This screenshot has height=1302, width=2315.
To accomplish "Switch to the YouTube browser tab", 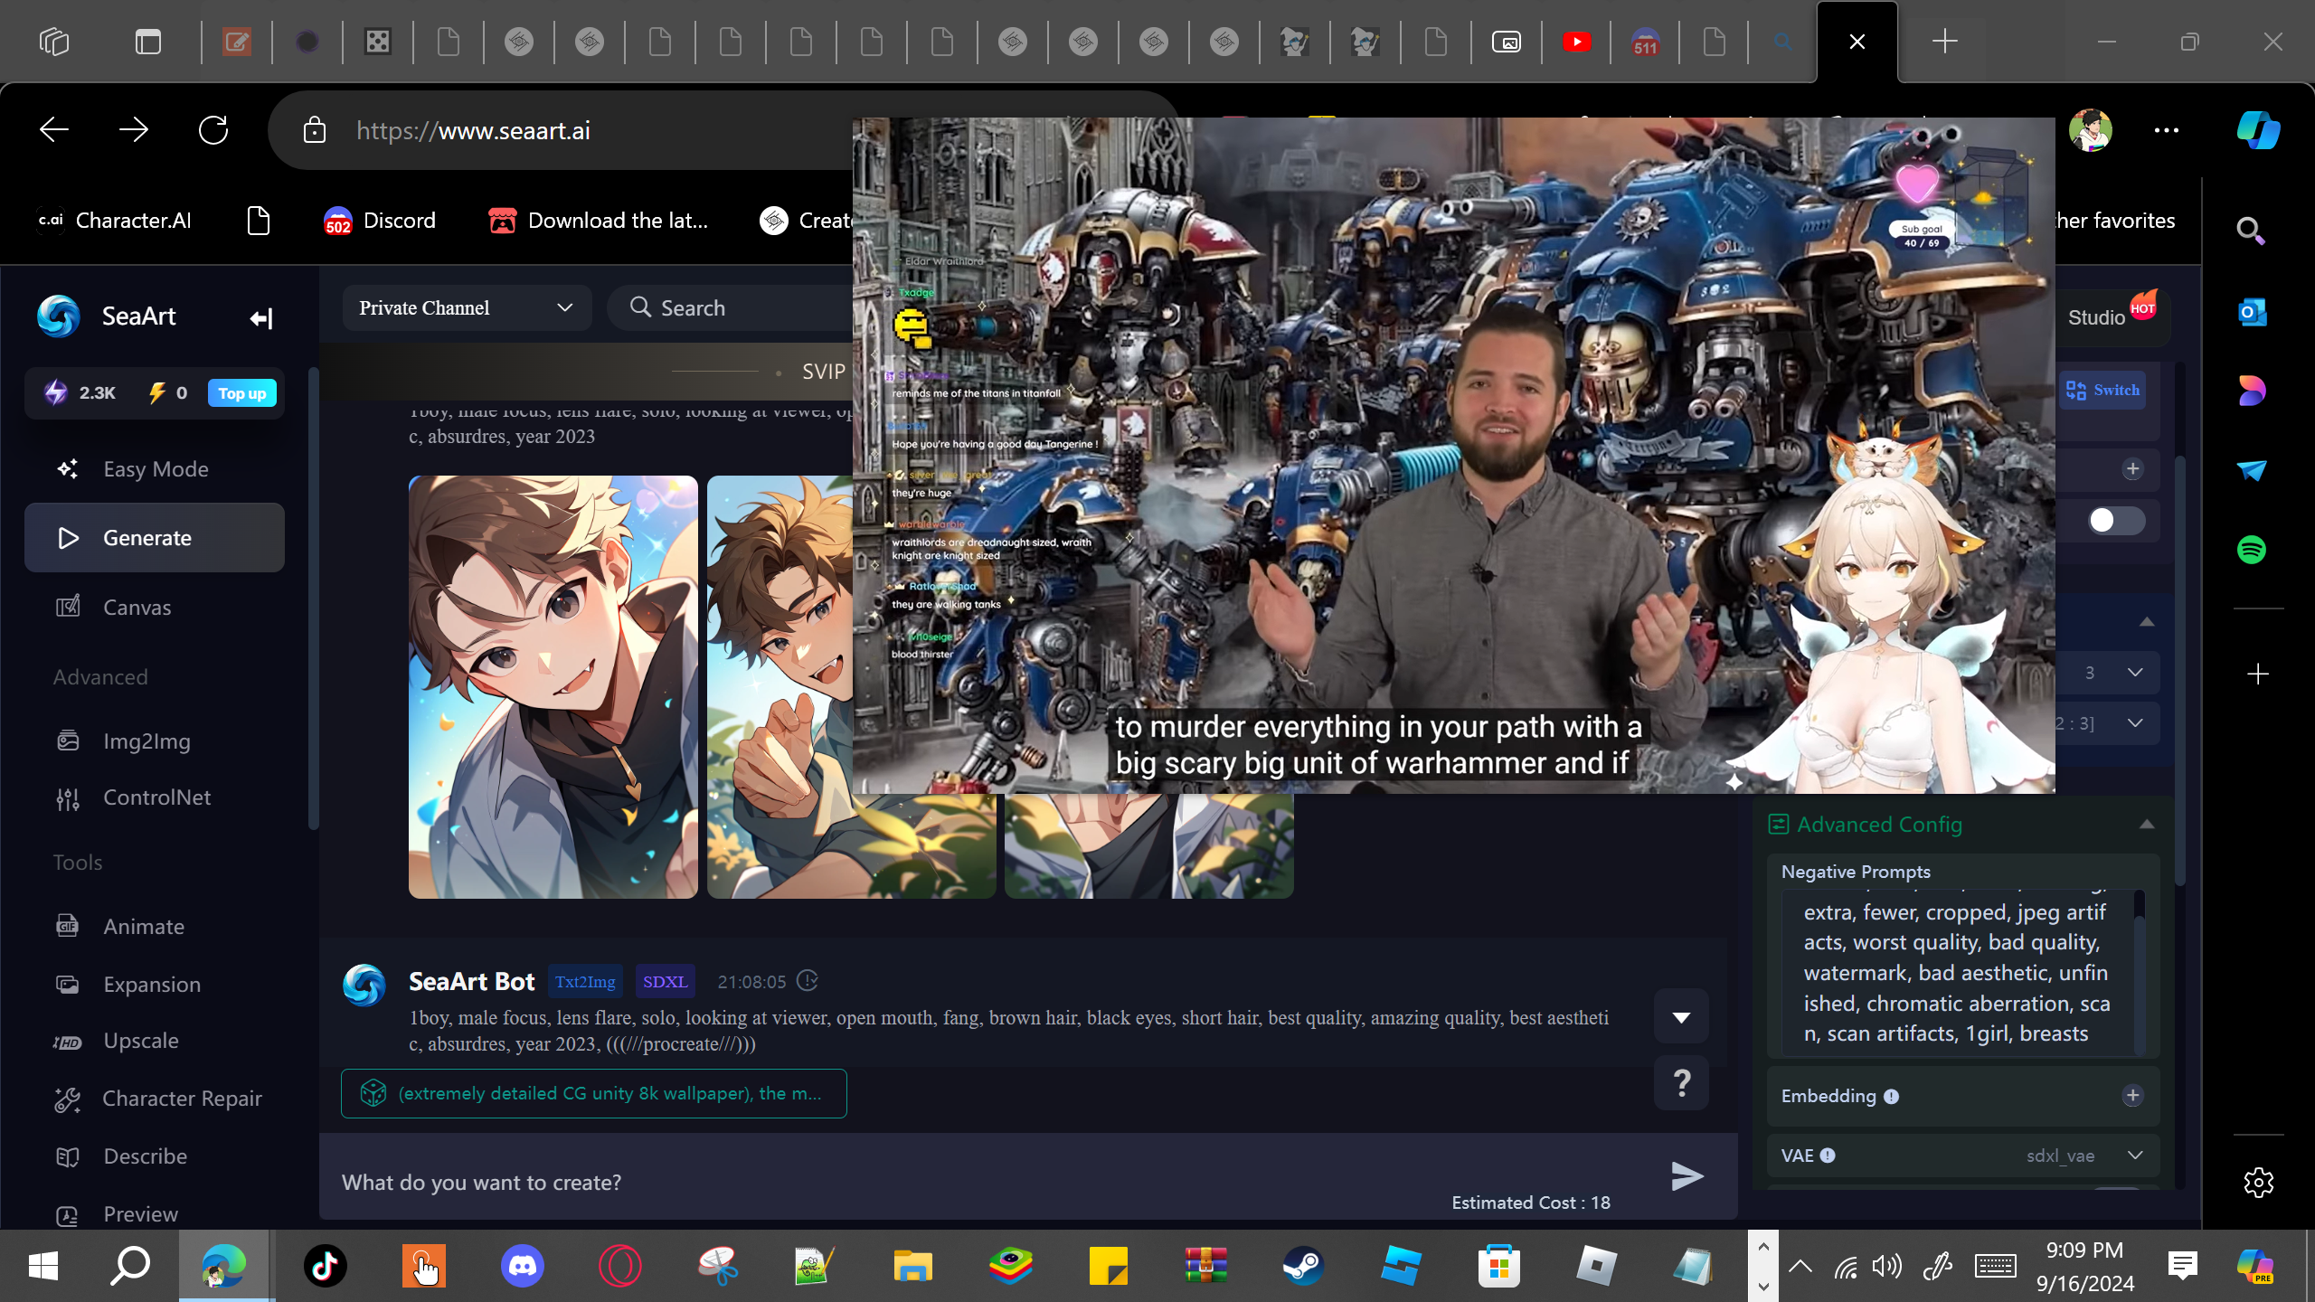I will click(1576, 42).
